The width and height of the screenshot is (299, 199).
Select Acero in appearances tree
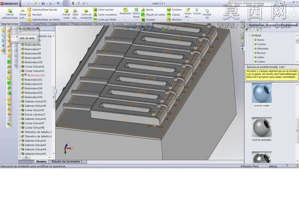tap(259, 40)
